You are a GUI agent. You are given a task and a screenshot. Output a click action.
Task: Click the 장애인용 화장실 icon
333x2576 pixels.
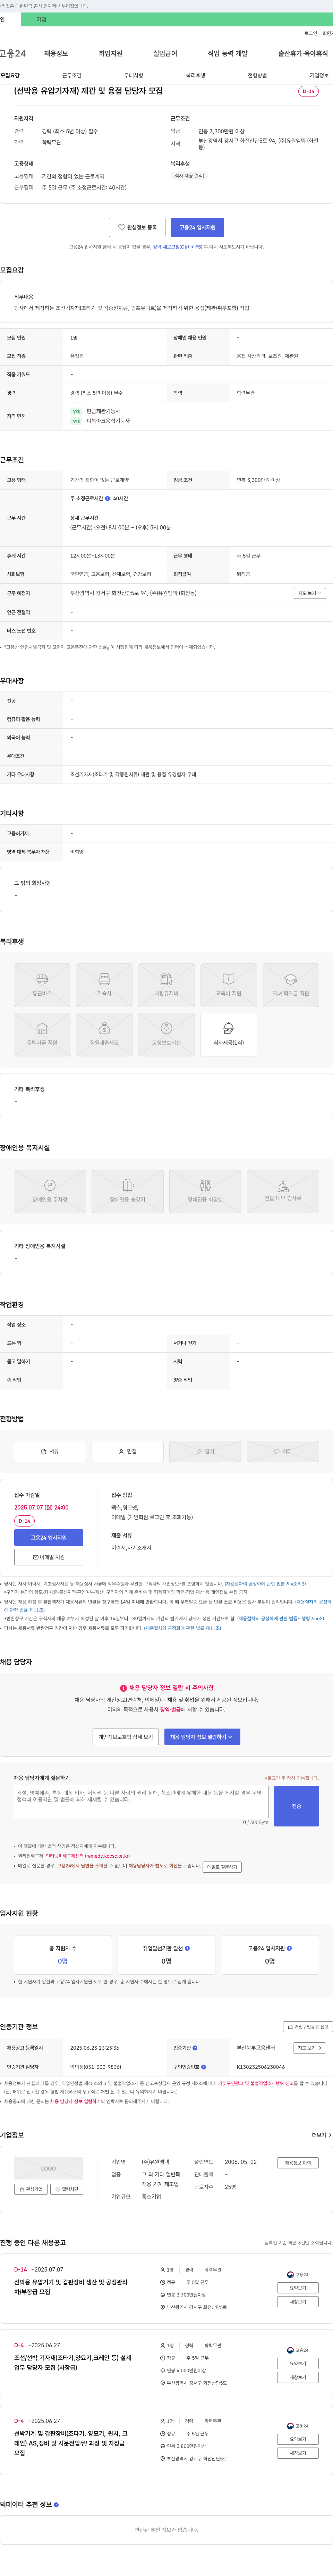click(x=205, y=1191)
